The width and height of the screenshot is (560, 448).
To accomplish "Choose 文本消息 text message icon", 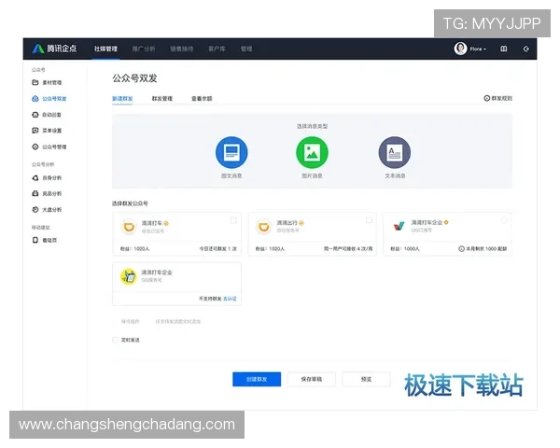I will (x=395, y=152).
